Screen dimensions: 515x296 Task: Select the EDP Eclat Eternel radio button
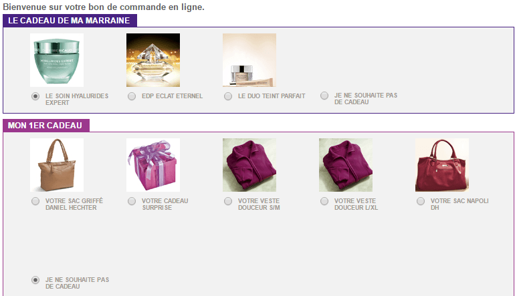(132, 96)
